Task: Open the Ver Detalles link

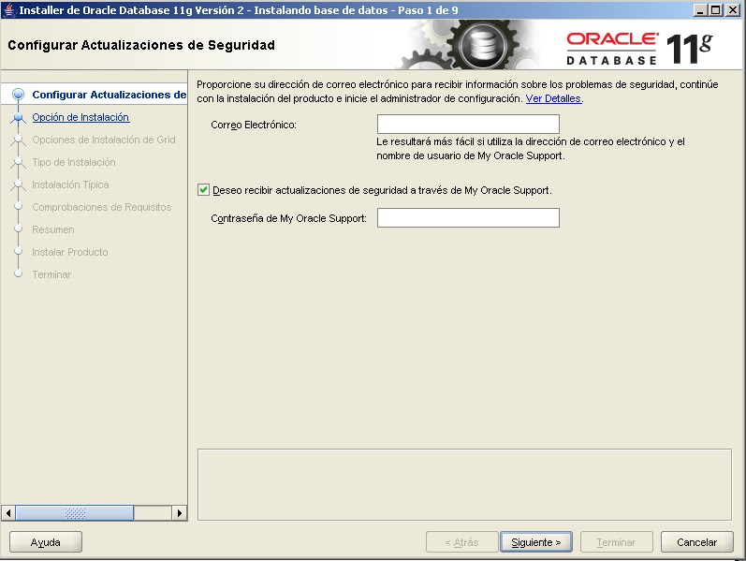Action: click(553, 98)
